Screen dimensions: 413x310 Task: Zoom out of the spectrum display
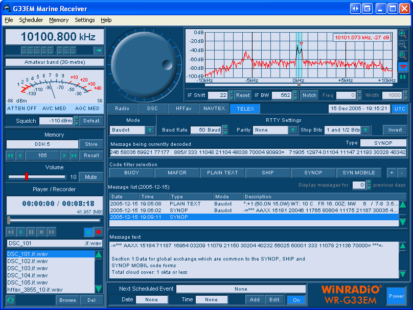pos(403,45)
